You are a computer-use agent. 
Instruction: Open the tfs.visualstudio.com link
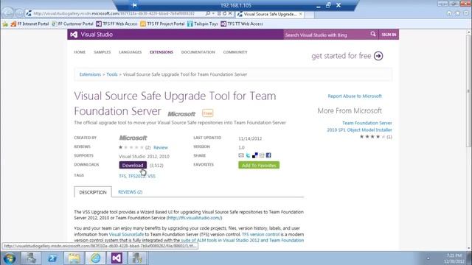(195, 218)
